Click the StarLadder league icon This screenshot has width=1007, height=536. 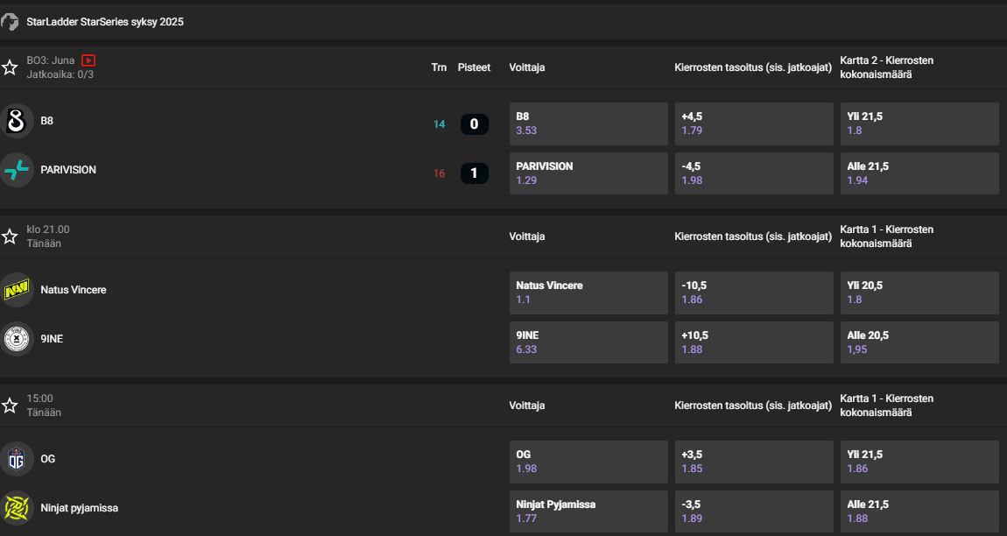pos(10,22)
